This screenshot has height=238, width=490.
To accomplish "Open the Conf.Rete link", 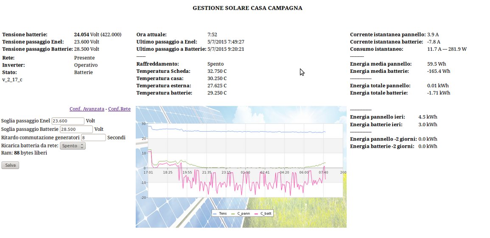I will pos(119,109).
